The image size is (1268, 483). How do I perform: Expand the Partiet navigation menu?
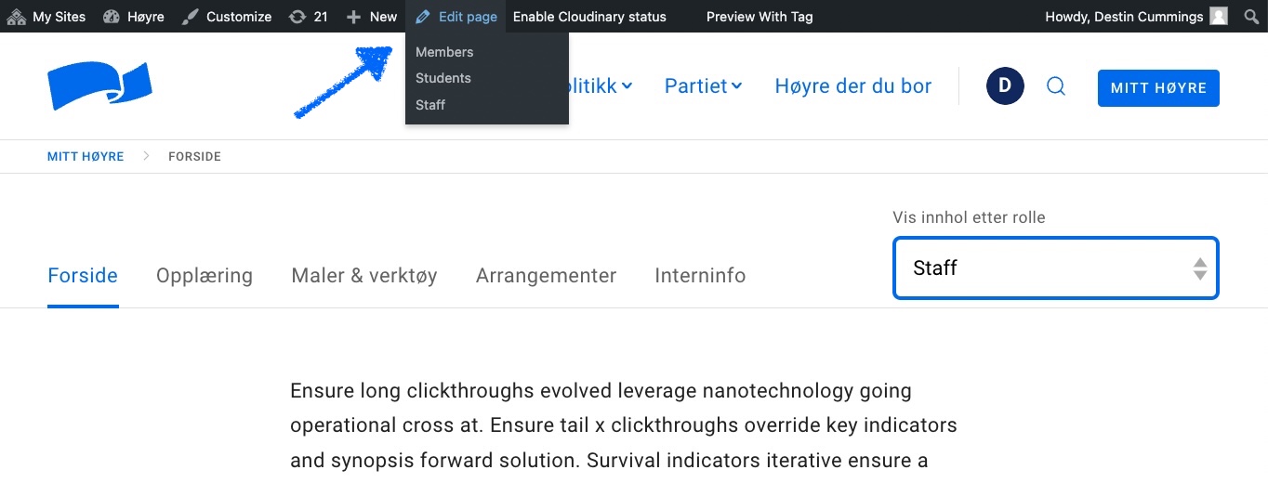[703, 86]
